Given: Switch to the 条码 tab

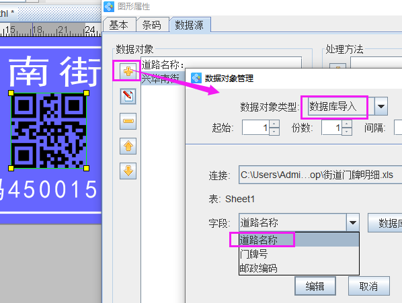Looking at the screenshot, I should [x=152, y=25].
